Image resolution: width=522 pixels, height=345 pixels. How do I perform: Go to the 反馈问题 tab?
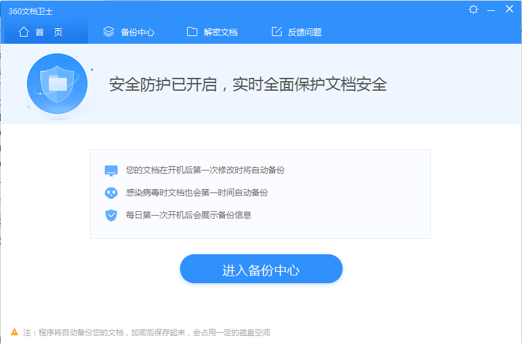pyautogui.click(x=296, y=32)
